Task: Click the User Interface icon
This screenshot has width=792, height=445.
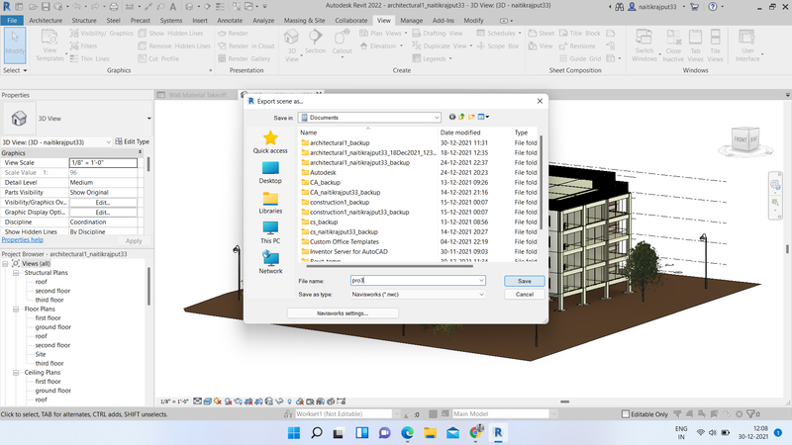Action: [747, 44]
